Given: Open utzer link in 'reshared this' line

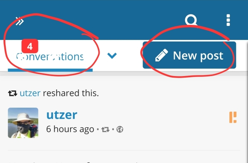Looking at the screenshot, I should pyautogui.click(x=30, y=93).
